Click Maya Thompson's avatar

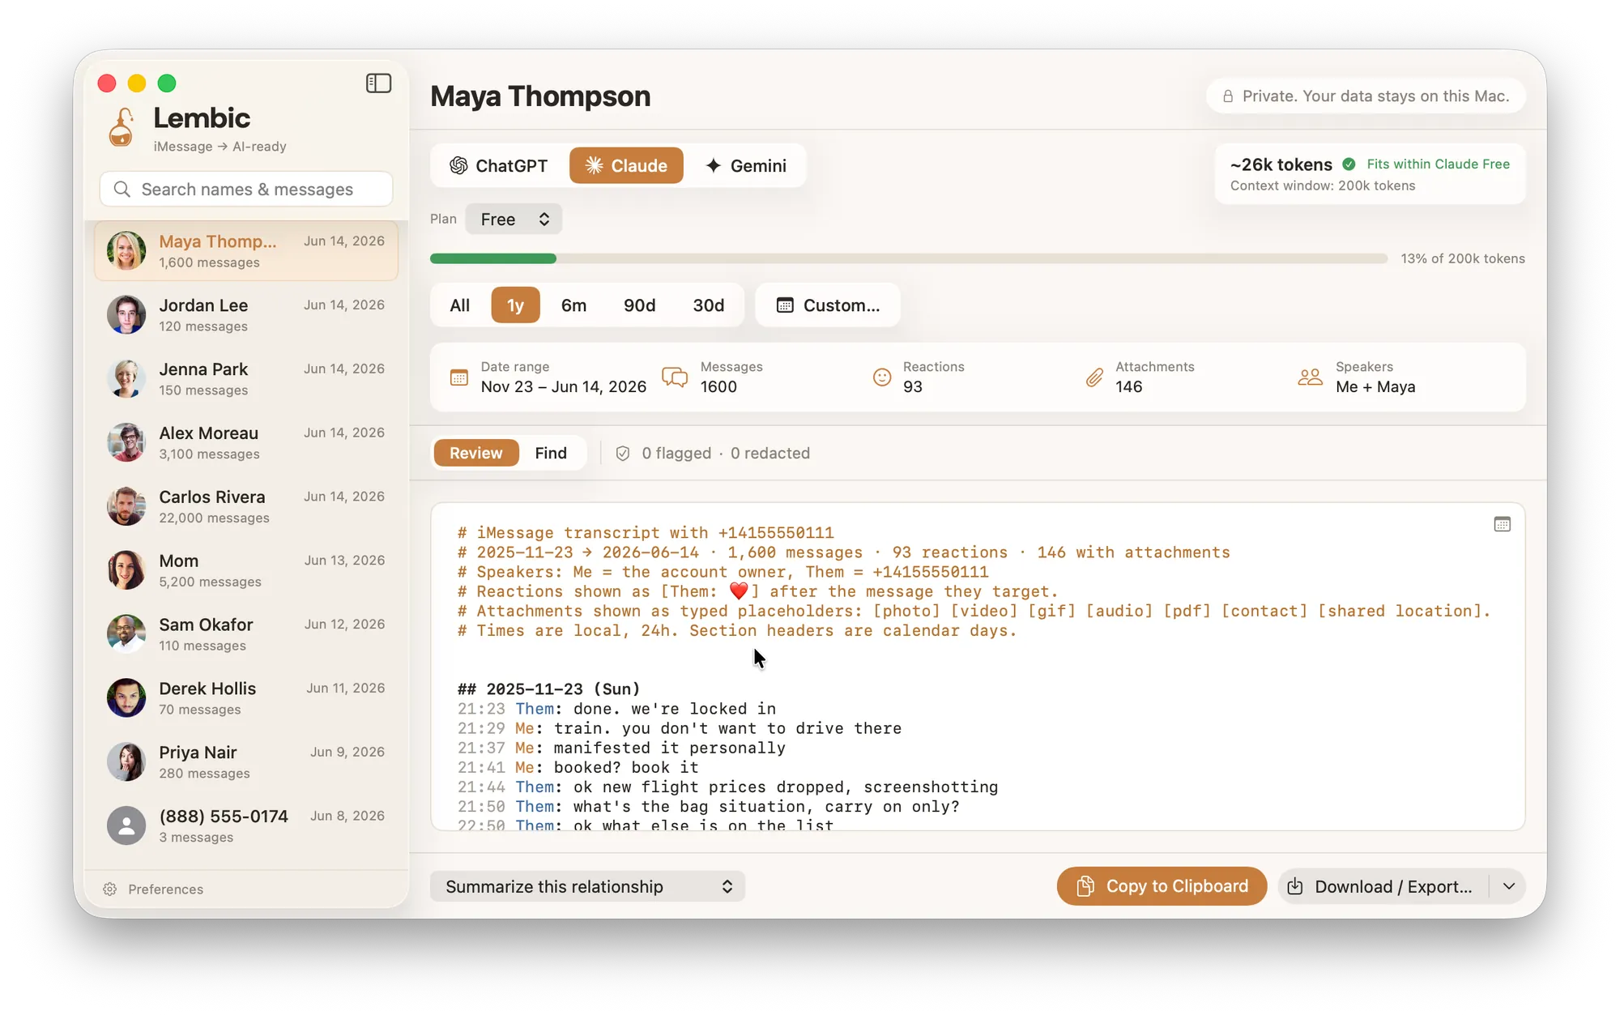coord(126,251)
